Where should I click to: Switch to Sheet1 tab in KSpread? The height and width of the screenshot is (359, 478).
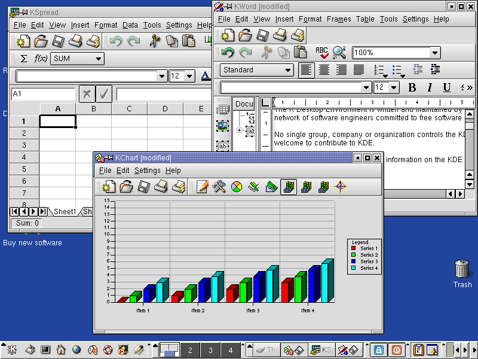[65, 212]
